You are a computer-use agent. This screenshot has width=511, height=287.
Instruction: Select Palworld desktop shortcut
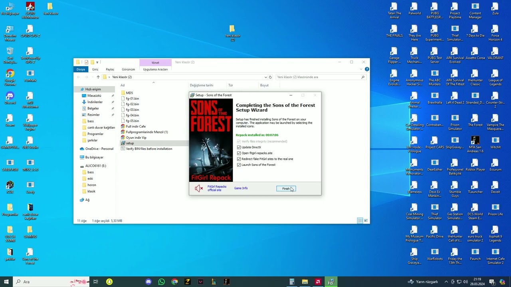(414, 9)
